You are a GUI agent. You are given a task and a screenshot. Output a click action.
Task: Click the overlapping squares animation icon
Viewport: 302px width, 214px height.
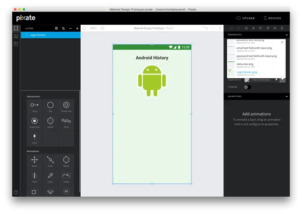pos(34,192)
